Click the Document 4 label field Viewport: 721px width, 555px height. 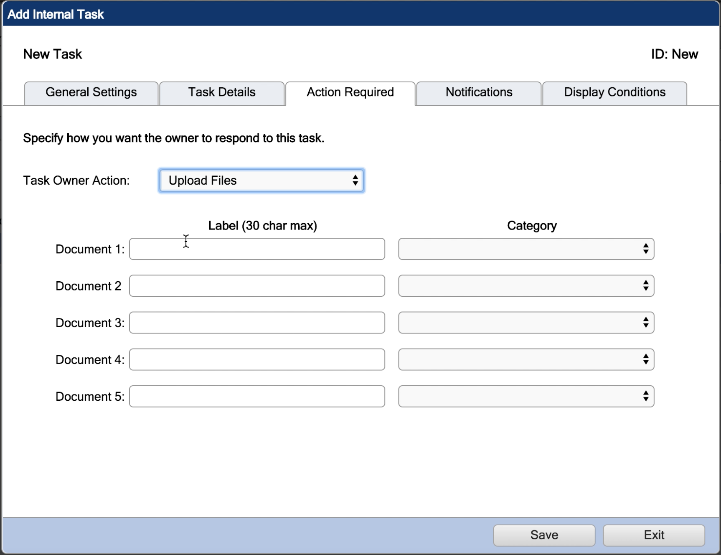click(256, 359)
